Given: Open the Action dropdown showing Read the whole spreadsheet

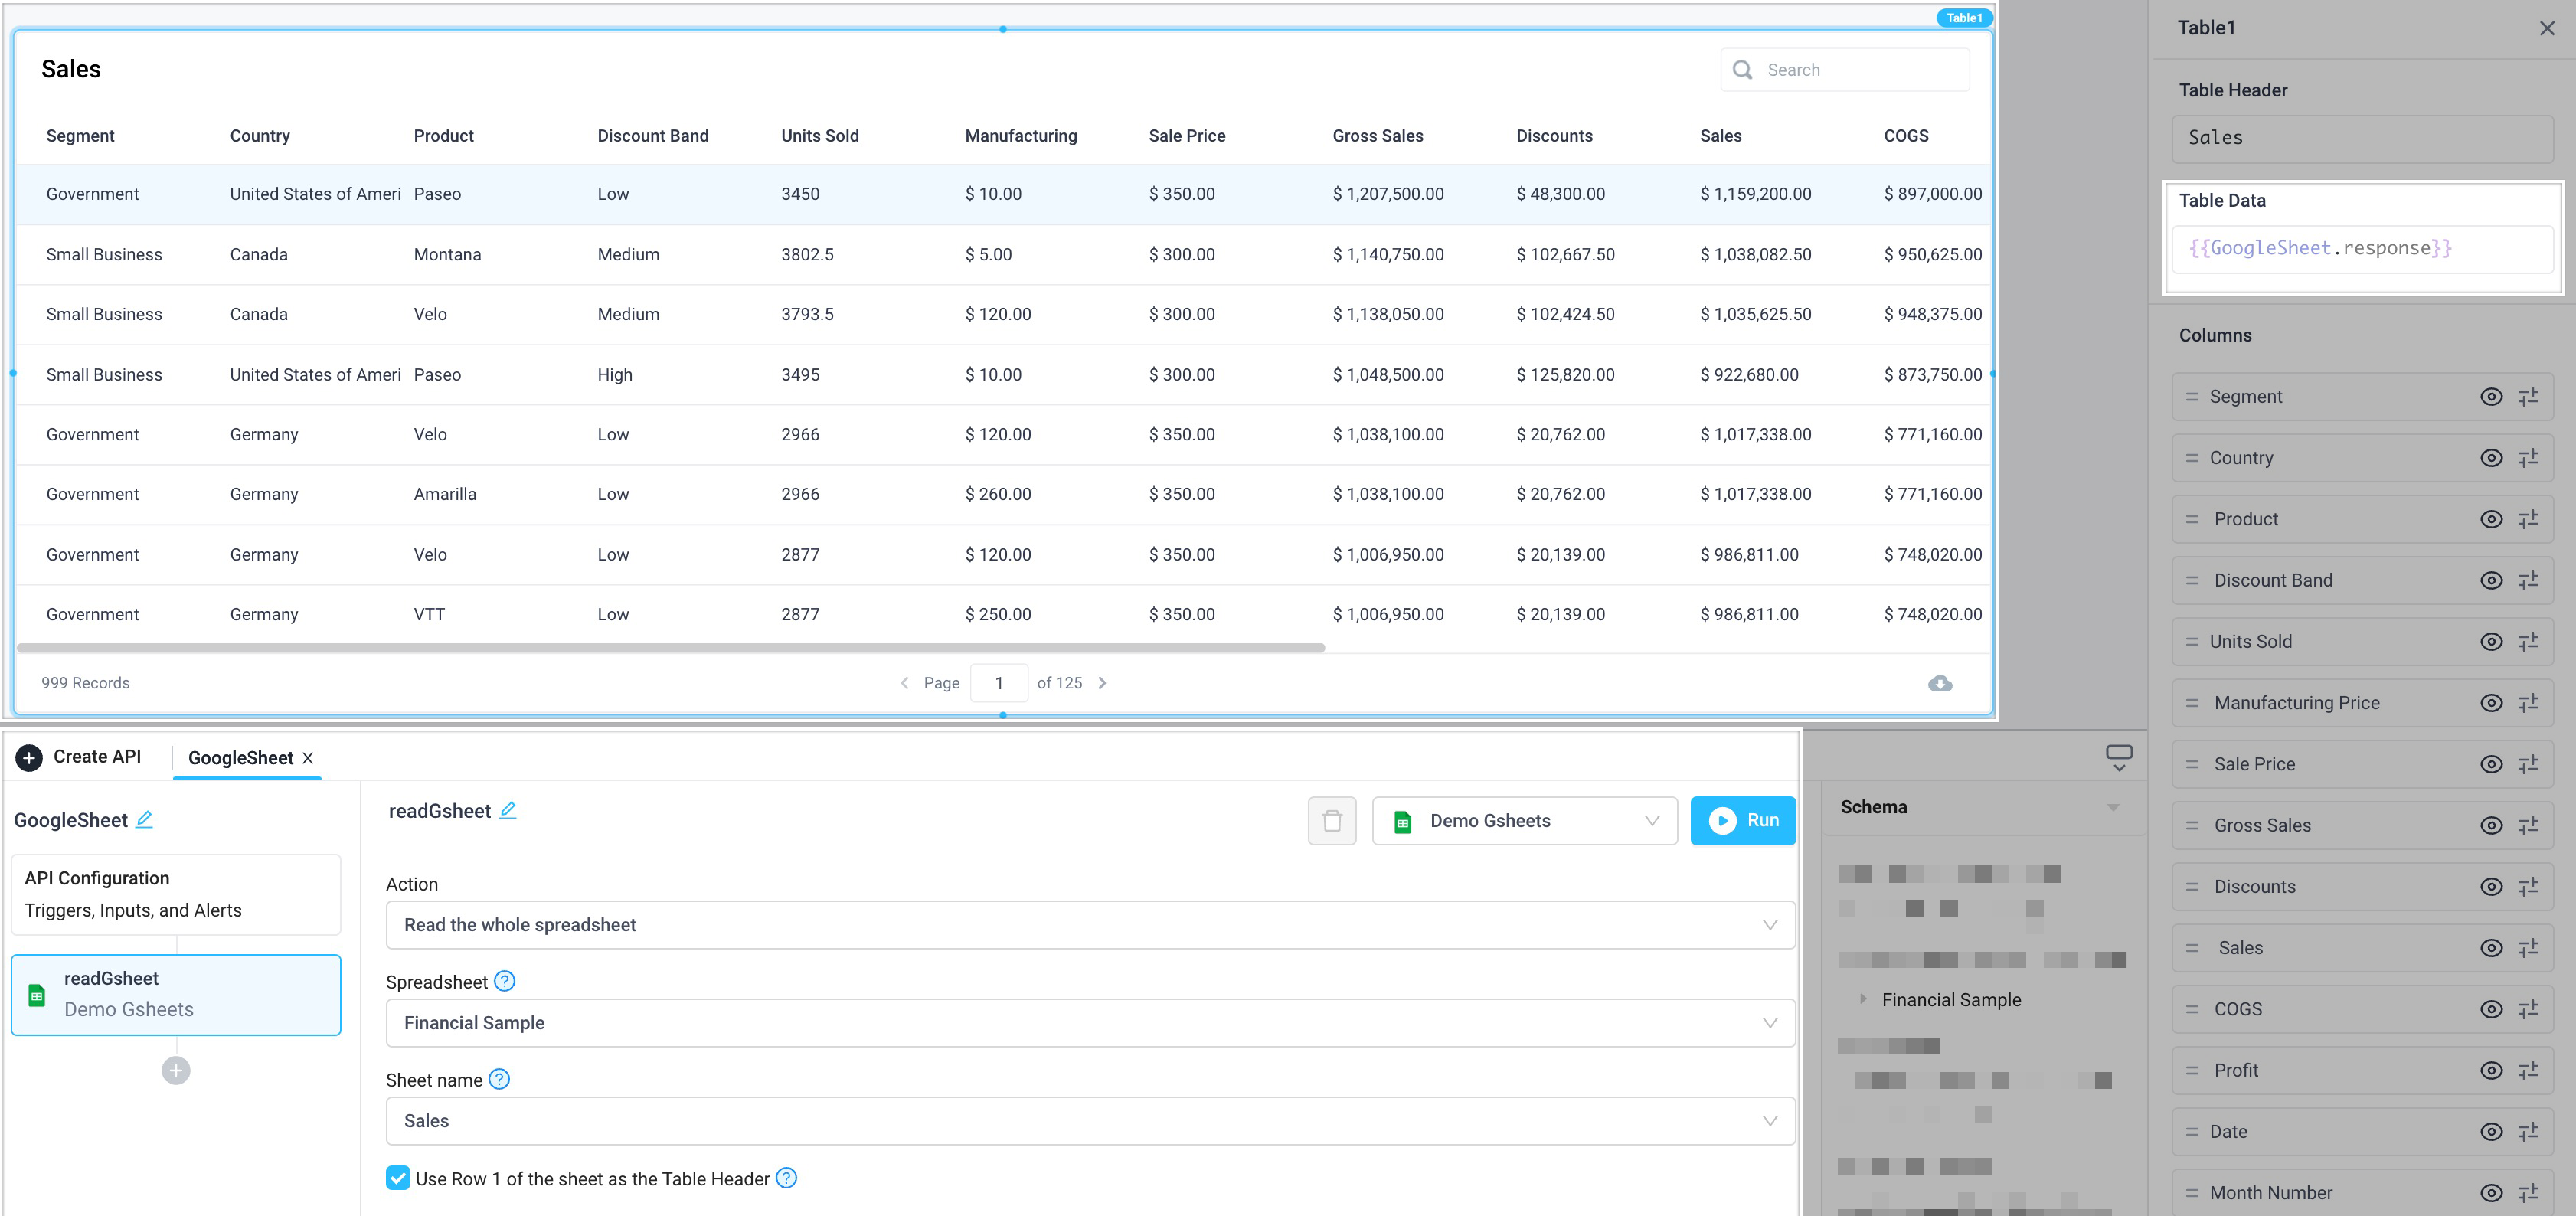Looking at the screenshot, I should pos(1089,924).
